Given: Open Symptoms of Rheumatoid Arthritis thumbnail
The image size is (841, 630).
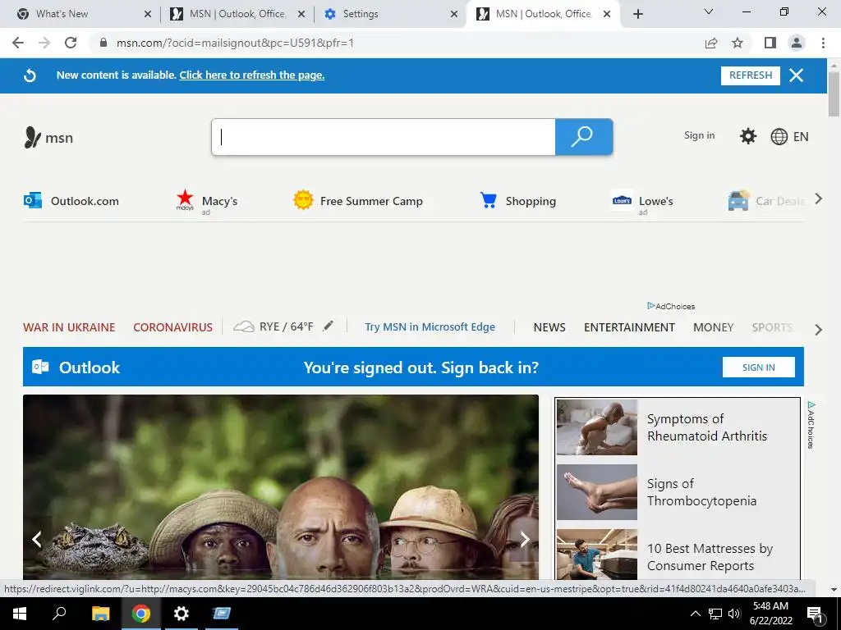Looking at the screenshot, I should pyautogui.click(x=596, y=427).
